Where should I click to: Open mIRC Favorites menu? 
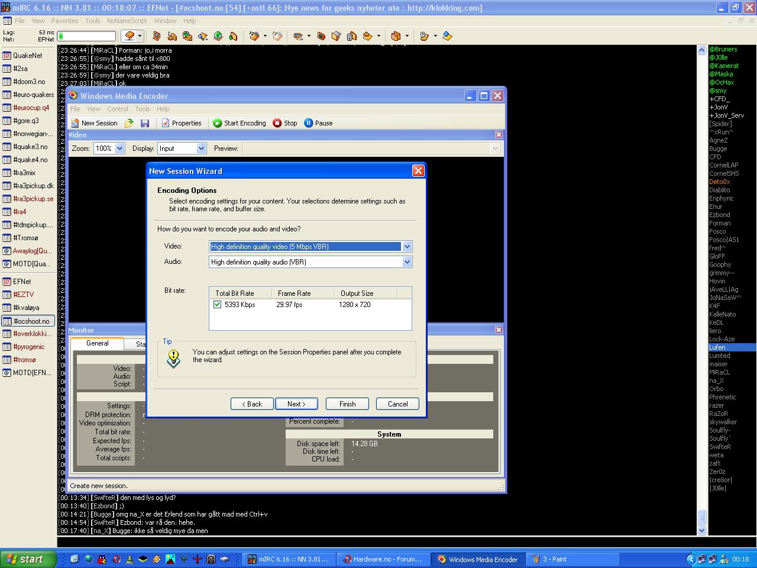[64, 21]
